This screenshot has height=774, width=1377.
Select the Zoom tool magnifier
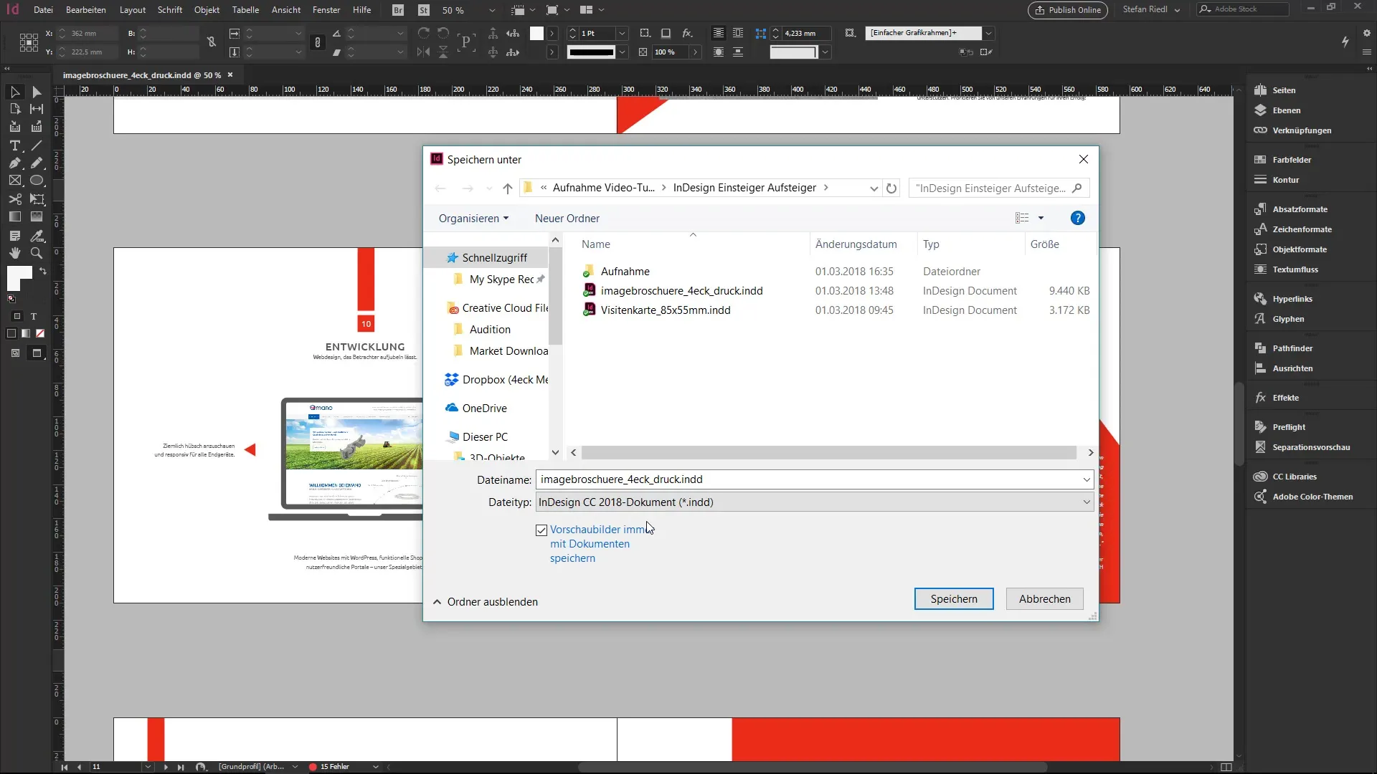coord(37,253)
